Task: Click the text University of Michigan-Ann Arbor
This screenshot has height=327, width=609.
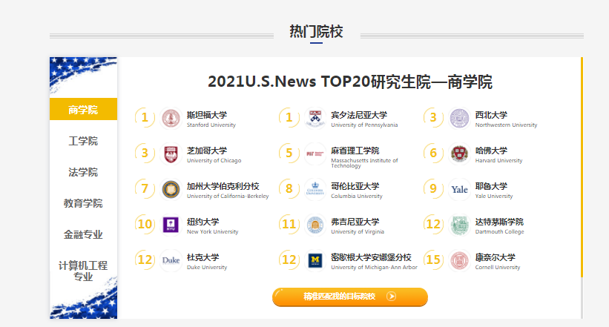Action: (x=374, y=268)
